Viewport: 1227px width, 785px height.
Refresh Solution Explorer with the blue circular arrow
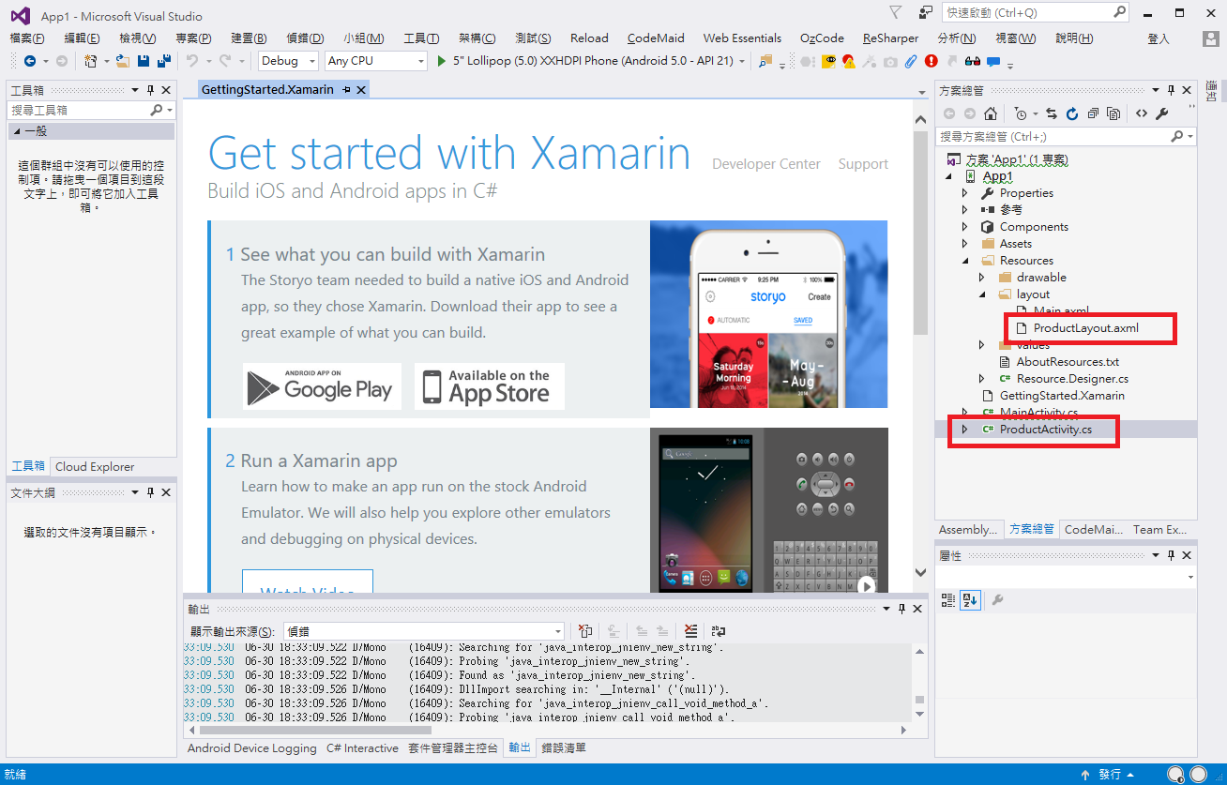coord(1072,113)
